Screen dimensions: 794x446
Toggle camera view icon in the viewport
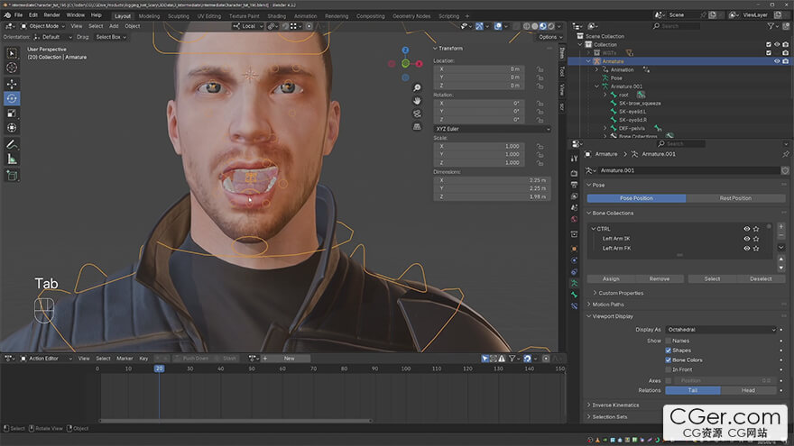417,114
